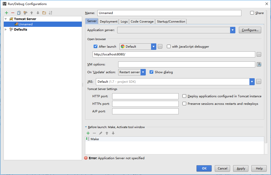Focus the VM options input field
Screen dimensions: 271x175
[x=187, y=64]
